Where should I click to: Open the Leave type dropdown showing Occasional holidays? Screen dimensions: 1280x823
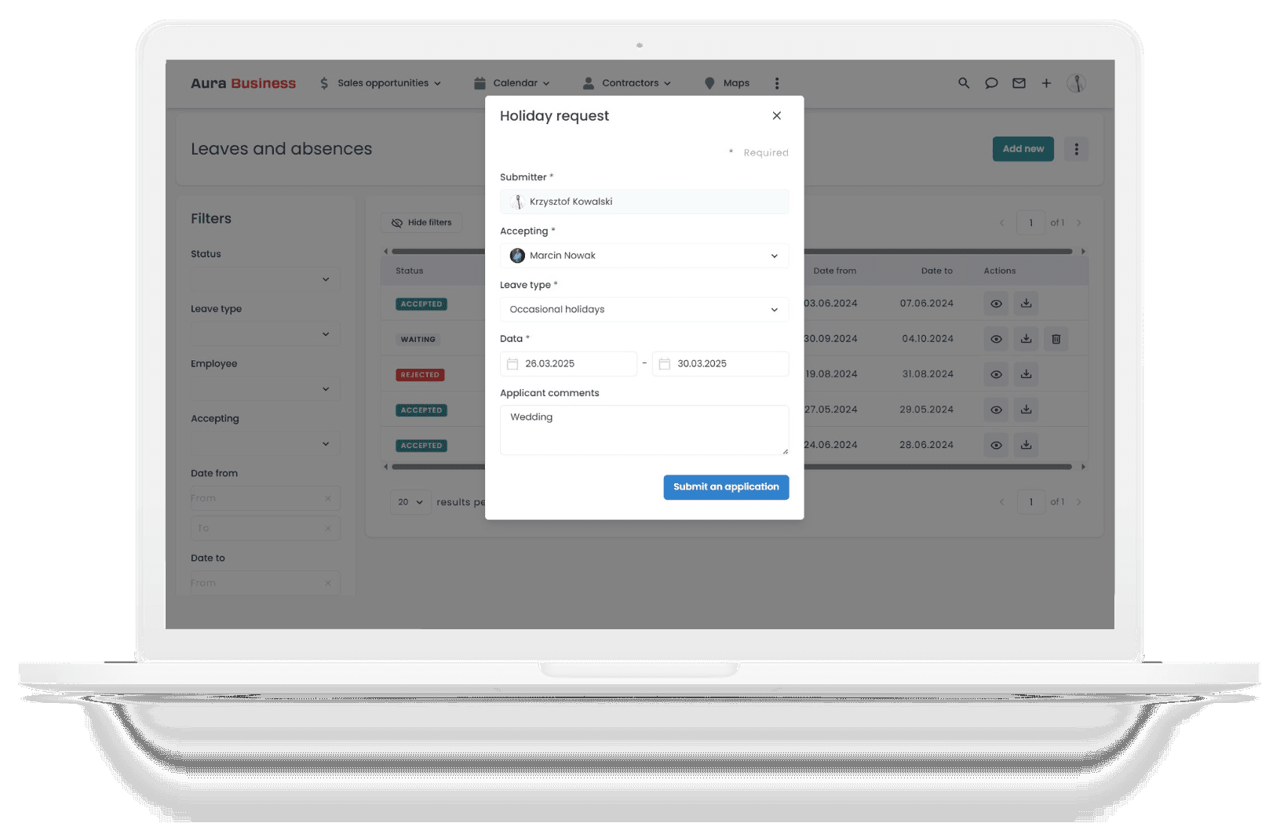pos(644,309)
